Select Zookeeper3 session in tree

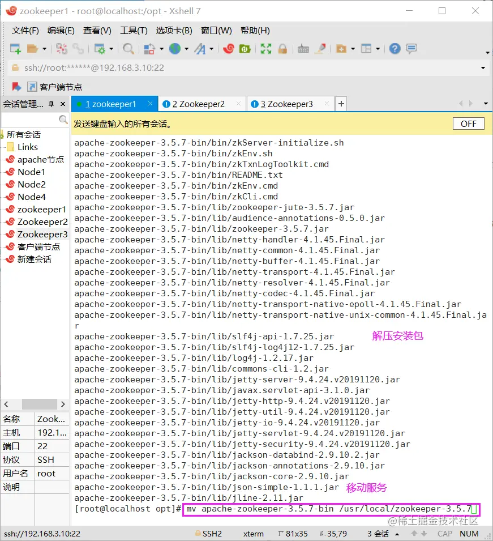[x=42, y=234]
